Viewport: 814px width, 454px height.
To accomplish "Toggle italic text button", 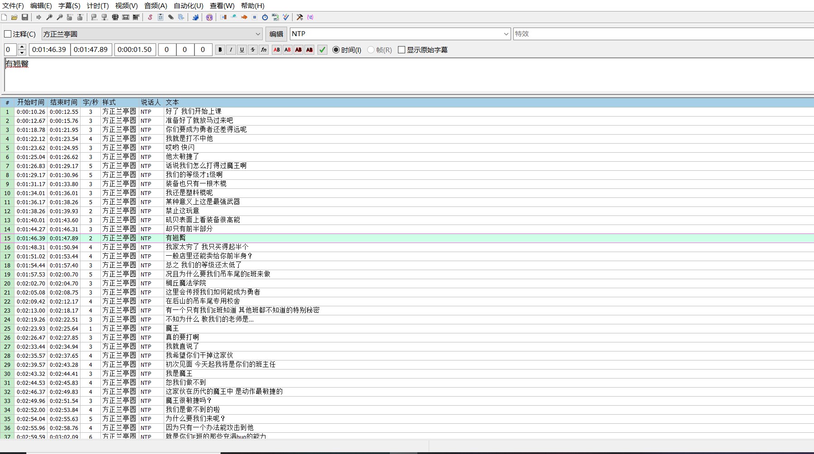I will click(x=231, y=50).
